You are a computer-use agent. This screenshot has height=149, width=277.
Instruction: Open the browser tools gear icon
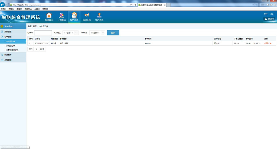tap(275, 5)
